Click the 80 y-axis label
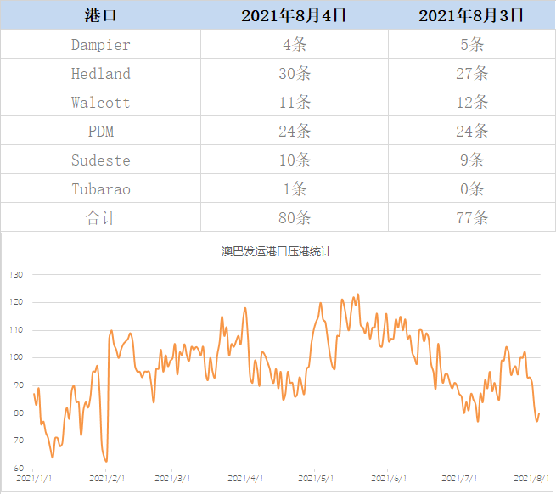 coord(19,413)
